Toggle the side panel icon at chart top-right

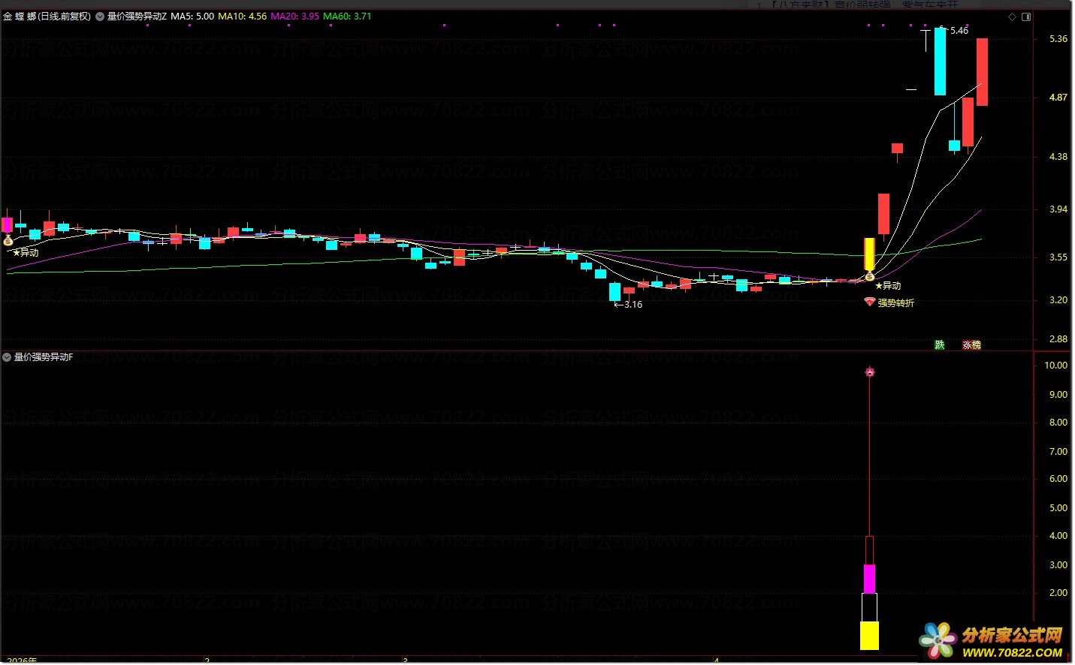click(1026, 17)
